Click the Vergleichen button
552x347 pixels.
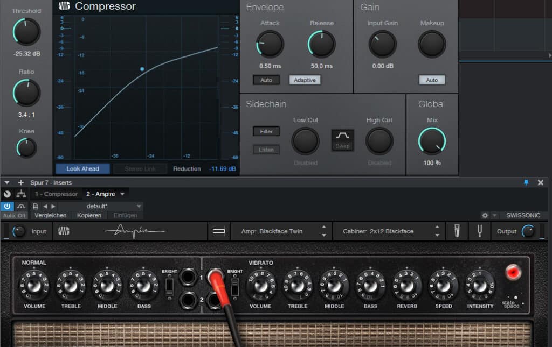[x=50, y=215]
